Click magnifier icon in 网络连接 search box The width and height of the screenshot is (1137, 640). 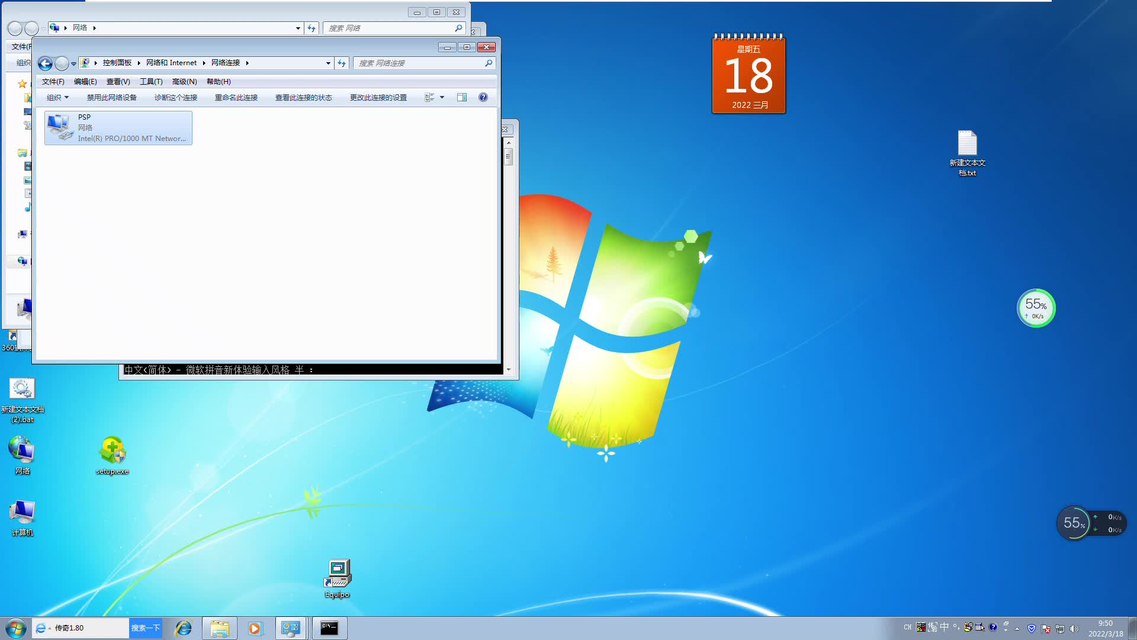(x=489, y=63)
